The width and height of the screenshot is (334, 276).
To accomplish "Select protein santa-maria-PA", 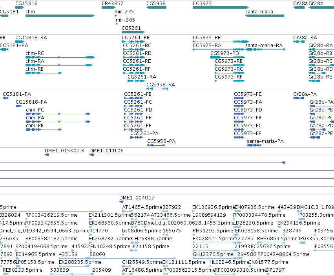I will 254,145.
